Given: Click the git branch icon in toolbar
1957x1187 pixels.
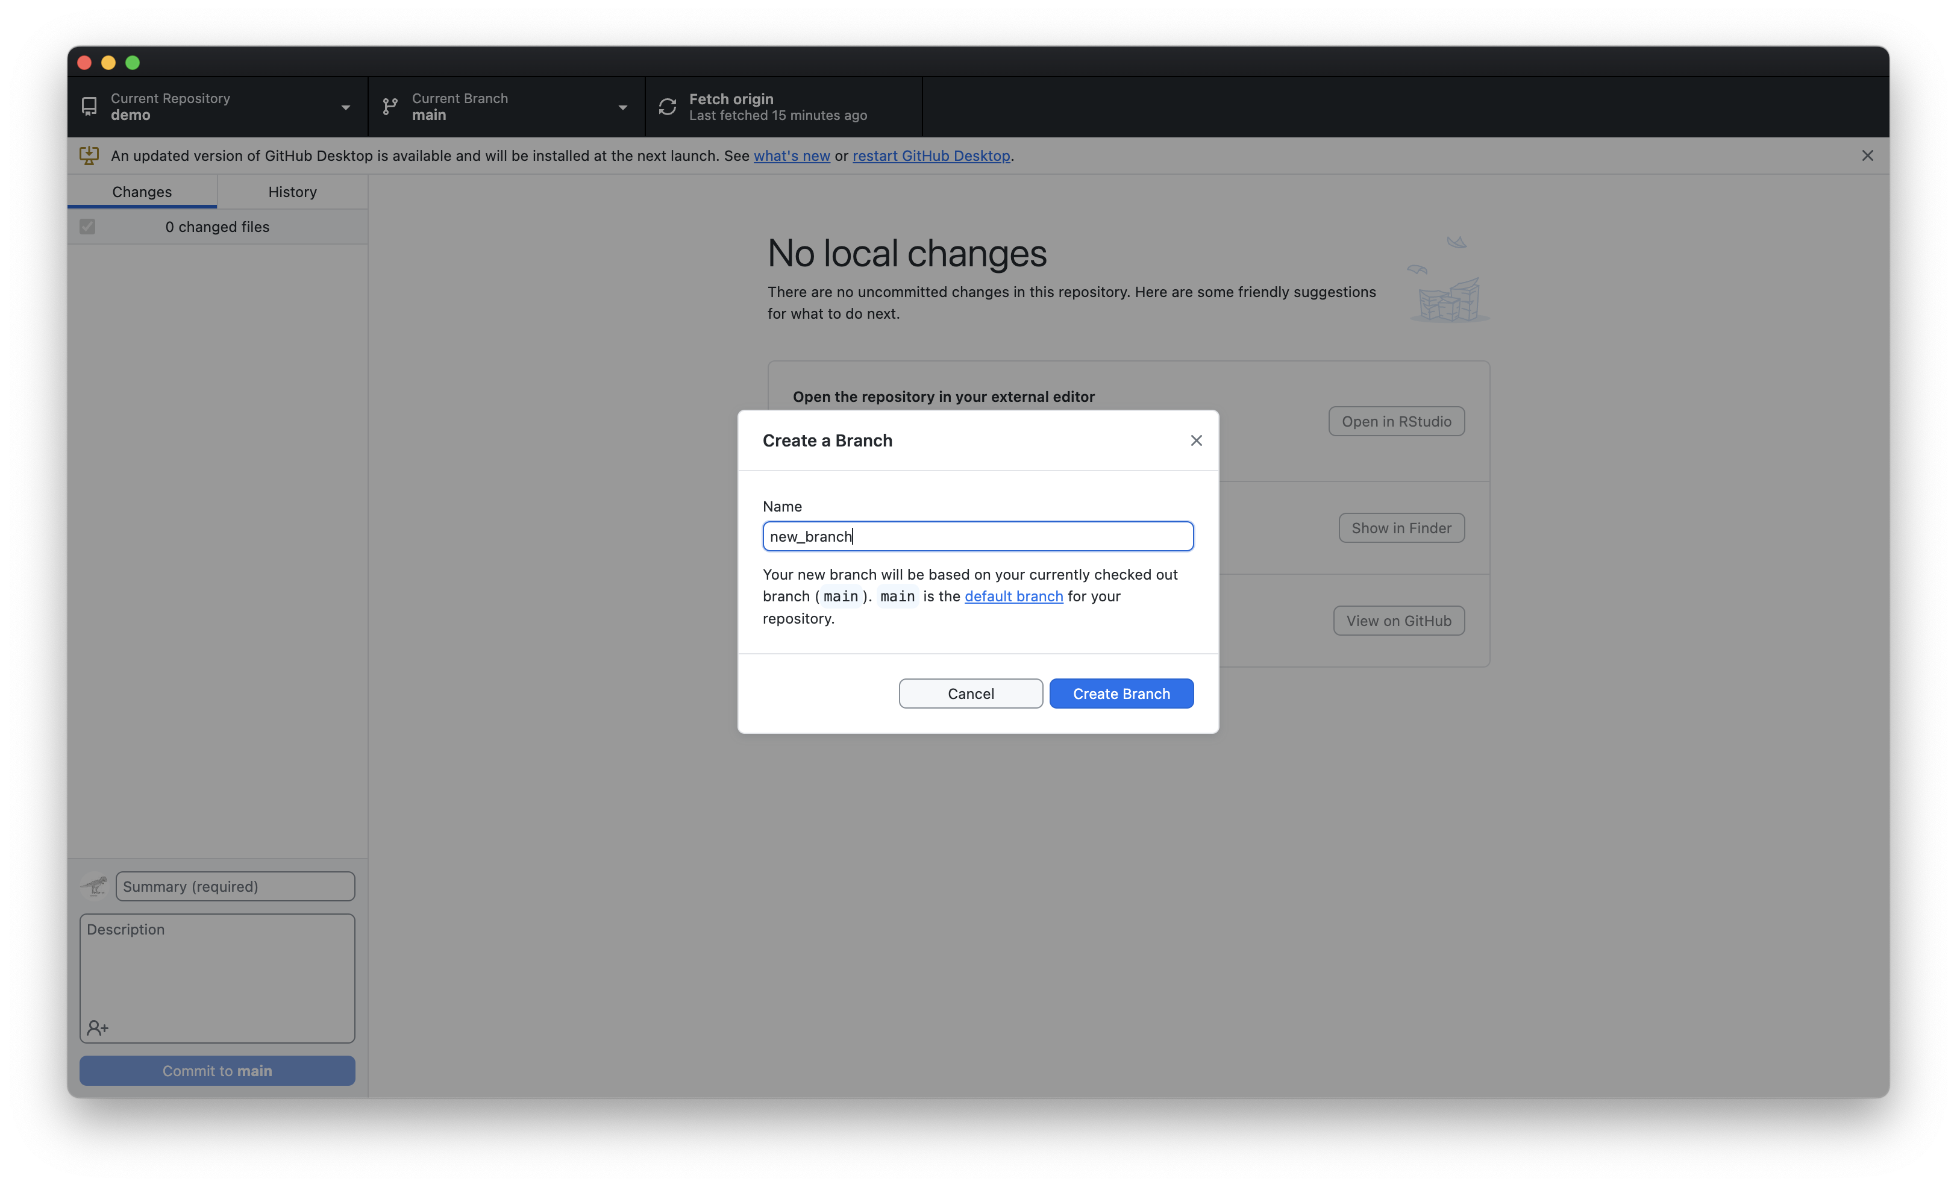Looking at the screenshot, I should [x=390, y=107].
